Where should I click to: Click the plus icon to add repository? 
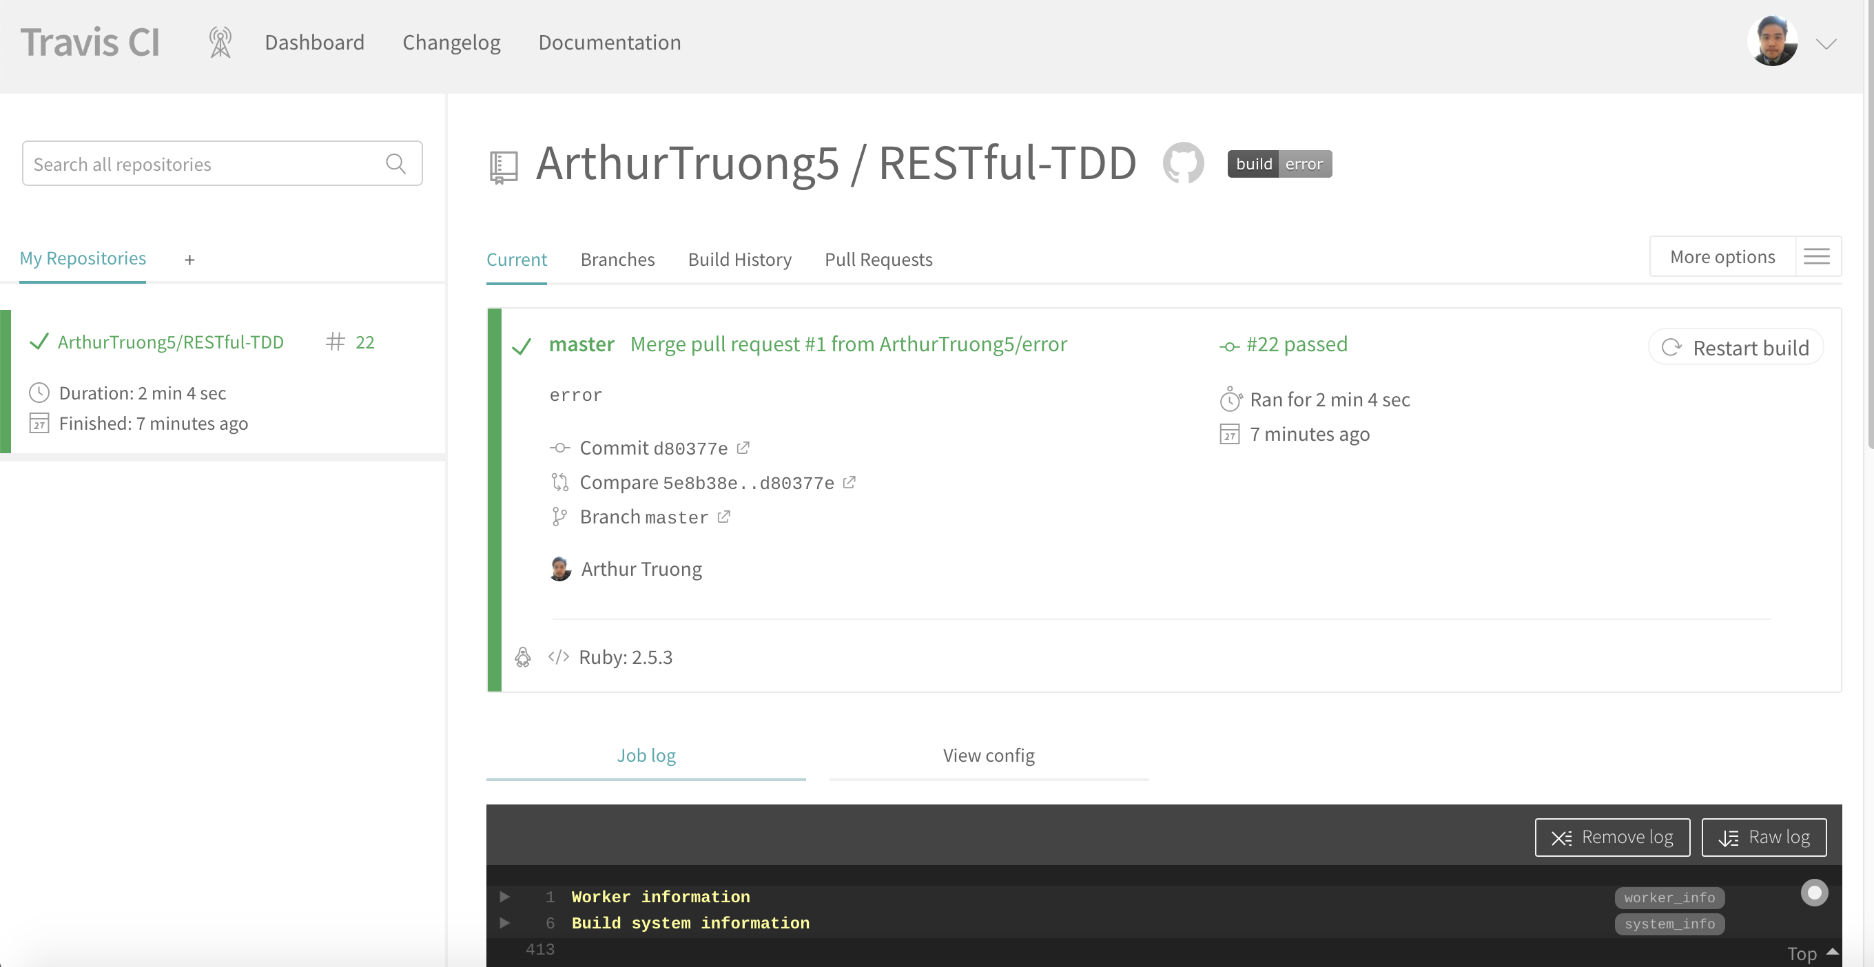(x=189, y=260)
